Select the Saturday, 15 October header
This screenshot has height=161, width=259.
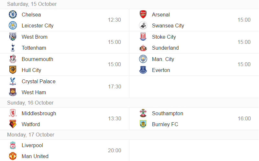pos(32,4)
